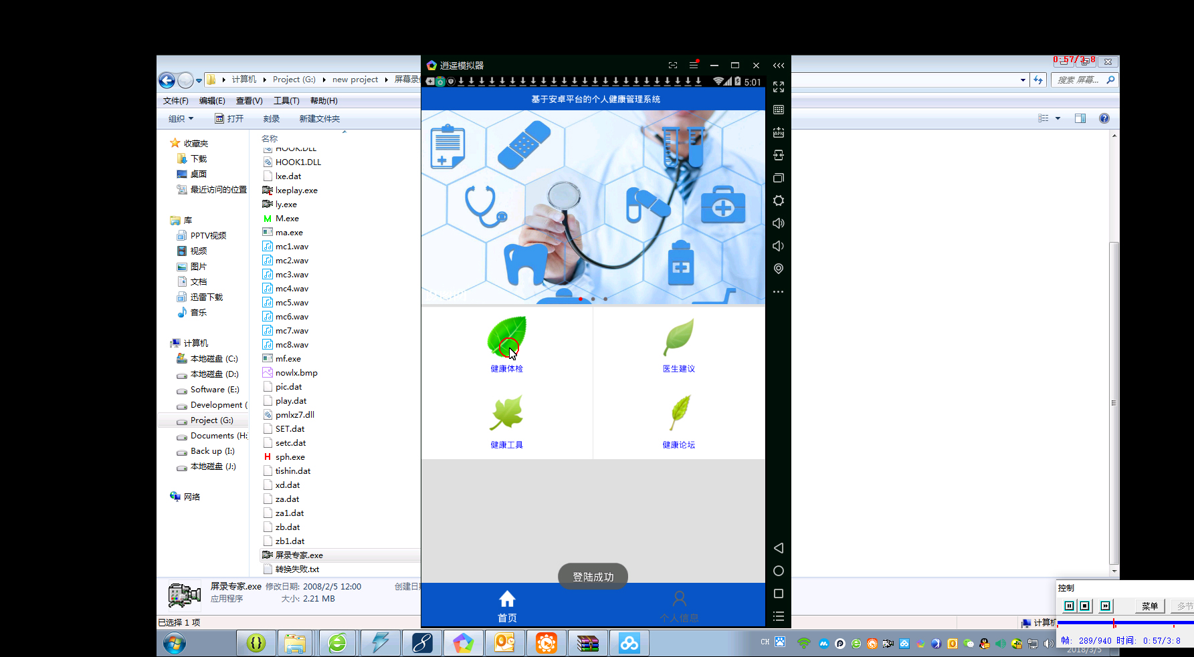This screenshot has width=1194, height=657.
Task: Select file lxeplay.exe in list
Action: pos(296,190)
